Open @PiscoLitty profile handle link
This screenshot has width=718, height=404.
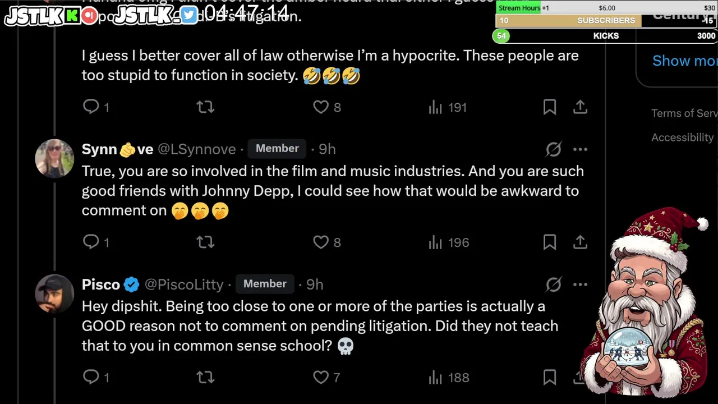pyautogui.click(x=184, y=284)
